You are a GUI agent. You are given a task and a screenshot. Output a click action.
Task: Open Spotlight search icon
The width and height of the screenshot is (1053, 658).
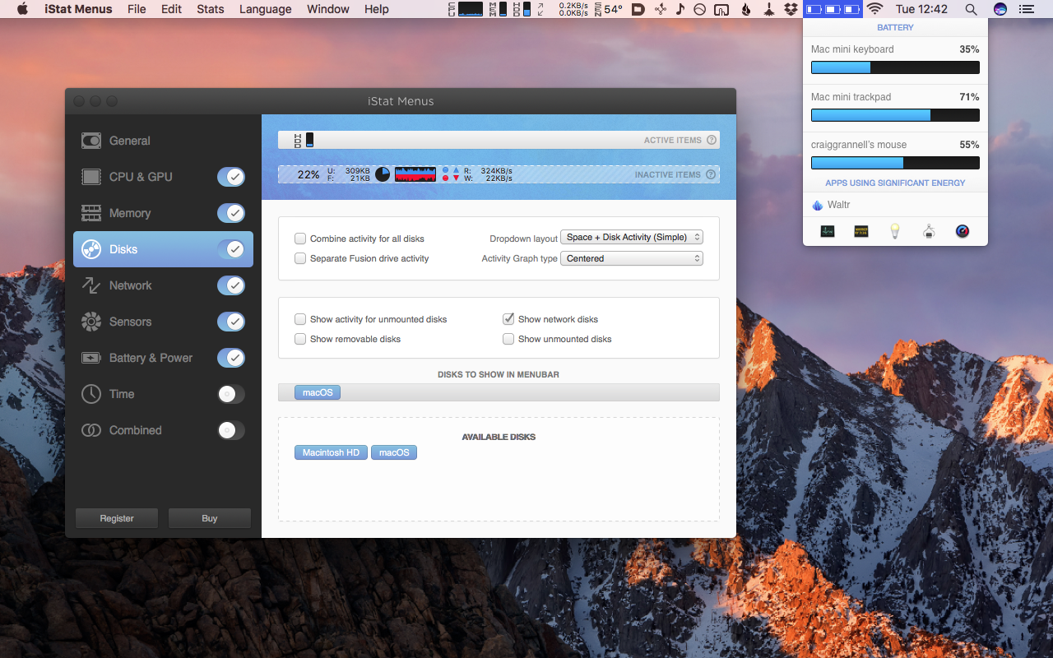972,9
